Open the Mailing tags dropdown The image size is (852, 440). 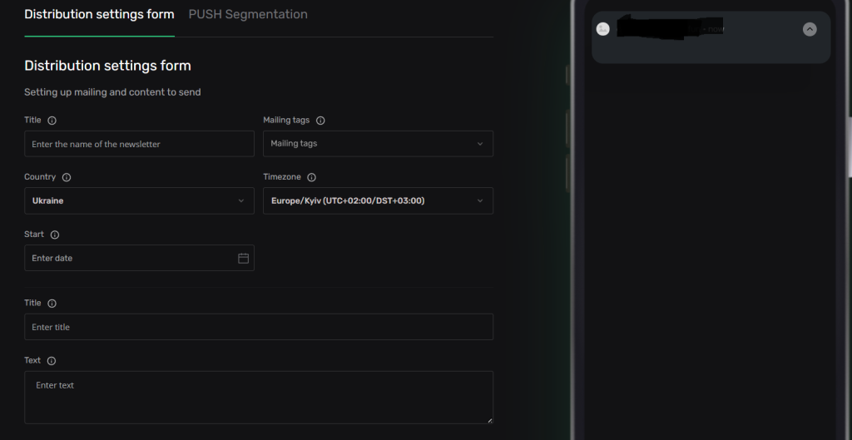point(378,144)
